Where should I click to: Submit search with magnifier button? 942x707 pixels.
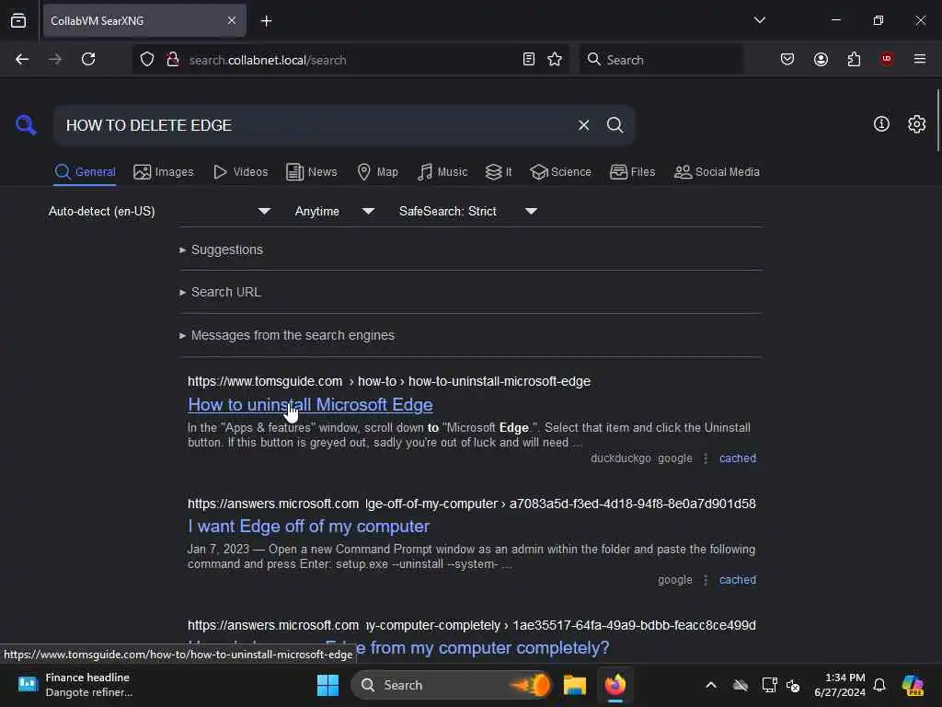point(615,125)
